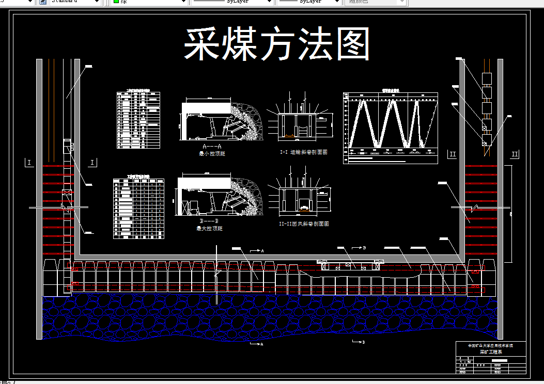544x384 pixels.
Task: Select the label 最小控顶距
Action: point(212,153)
